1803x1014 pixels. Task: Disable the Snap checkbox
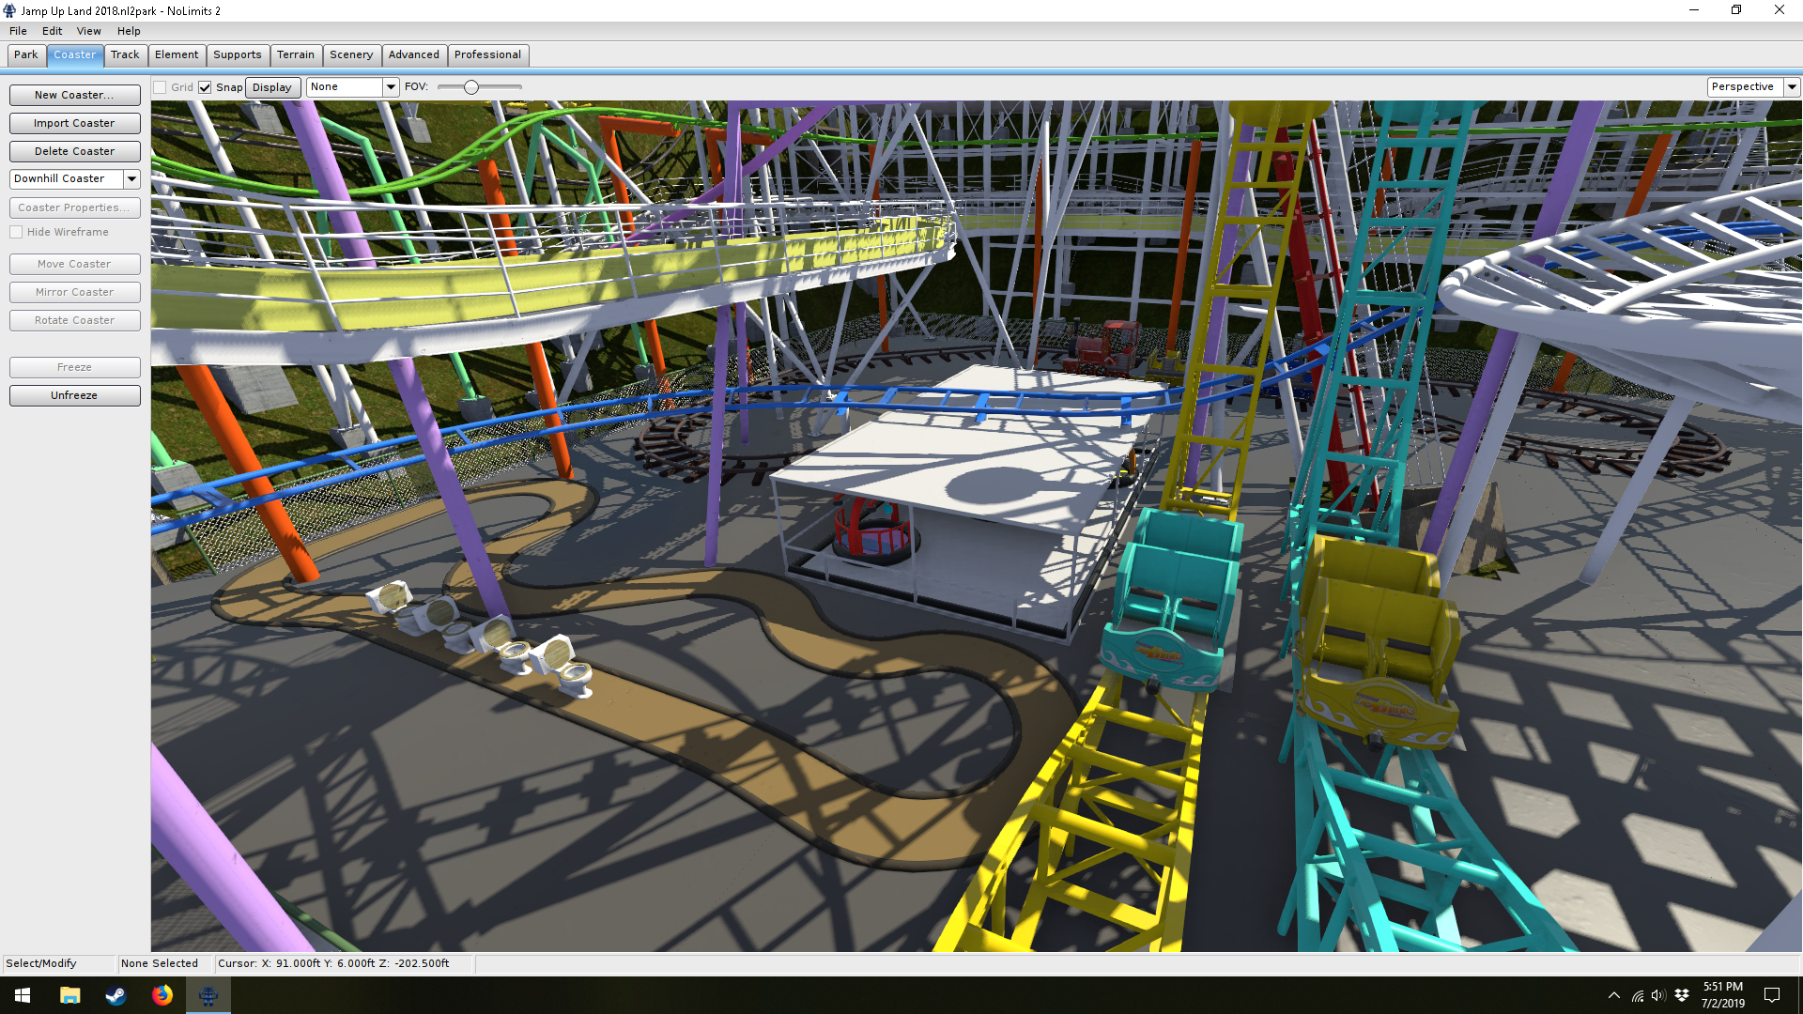pyautogui.click(x=205, y=87)
